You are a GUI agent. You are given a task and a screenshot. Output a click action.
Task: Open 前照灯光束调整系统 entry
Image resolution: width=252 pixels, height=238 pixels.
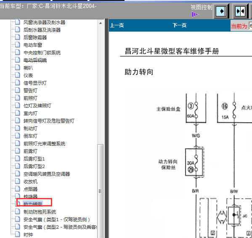[44, 144]
